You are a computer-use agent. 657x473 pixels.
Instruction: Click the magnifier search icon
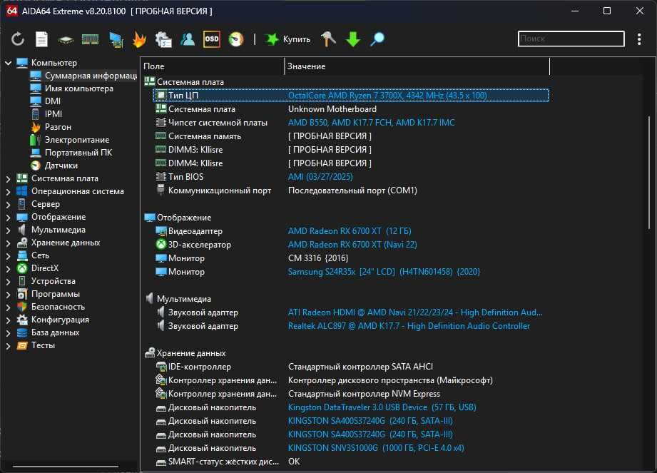(377, 39)
